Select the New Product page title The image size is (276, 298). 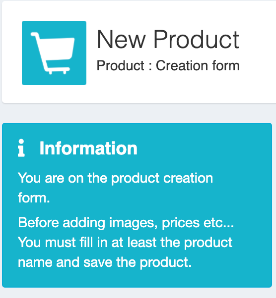(x=168, y=40)
